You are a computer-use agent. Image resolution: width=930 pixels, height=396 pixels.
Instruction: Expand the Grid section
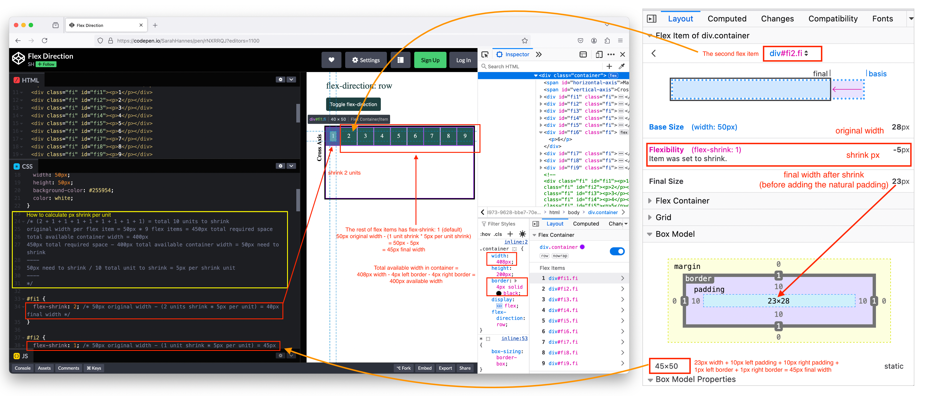(x=650, y=217)
